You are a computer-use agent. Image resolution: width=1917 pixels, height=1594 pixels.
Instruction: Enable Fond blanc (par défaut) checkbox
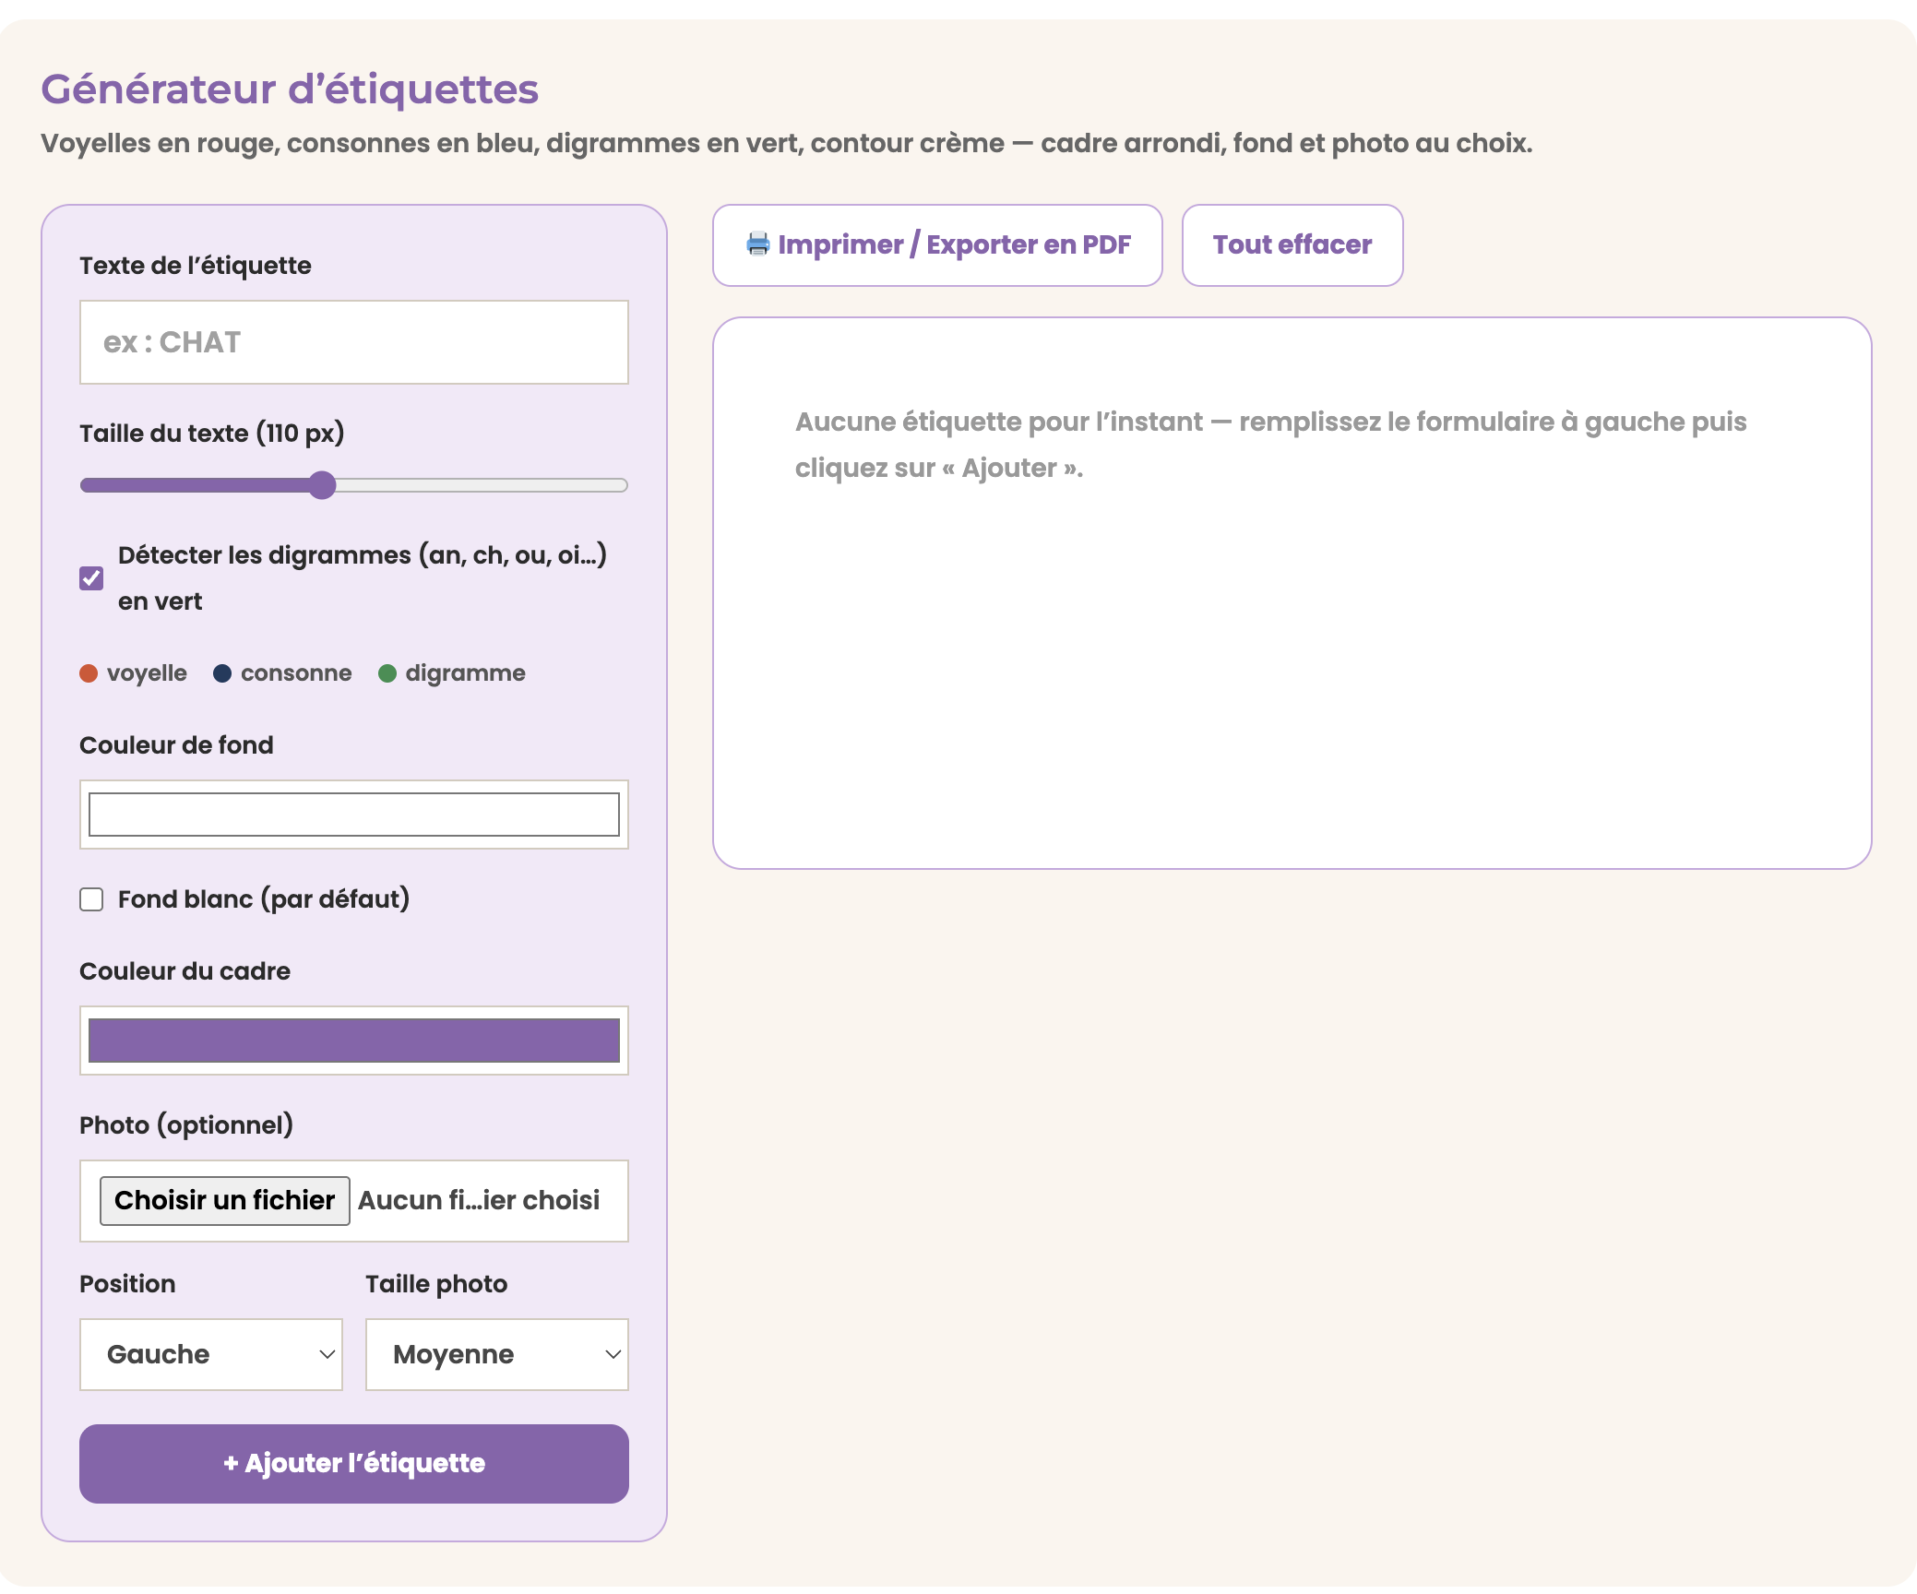[91, 899]
